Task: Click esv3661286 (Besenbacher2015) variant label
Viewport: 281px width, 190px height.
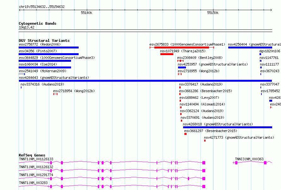Action: (206, 91)
